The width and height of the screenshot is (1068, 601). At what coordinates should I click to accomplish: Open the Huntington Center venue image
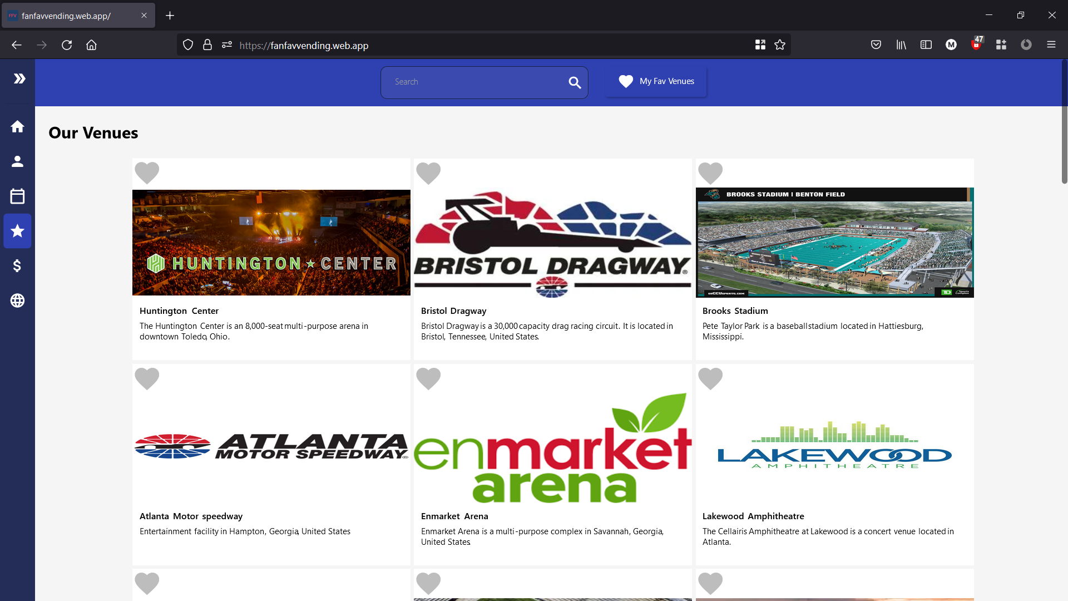click(x=271, y=243)
